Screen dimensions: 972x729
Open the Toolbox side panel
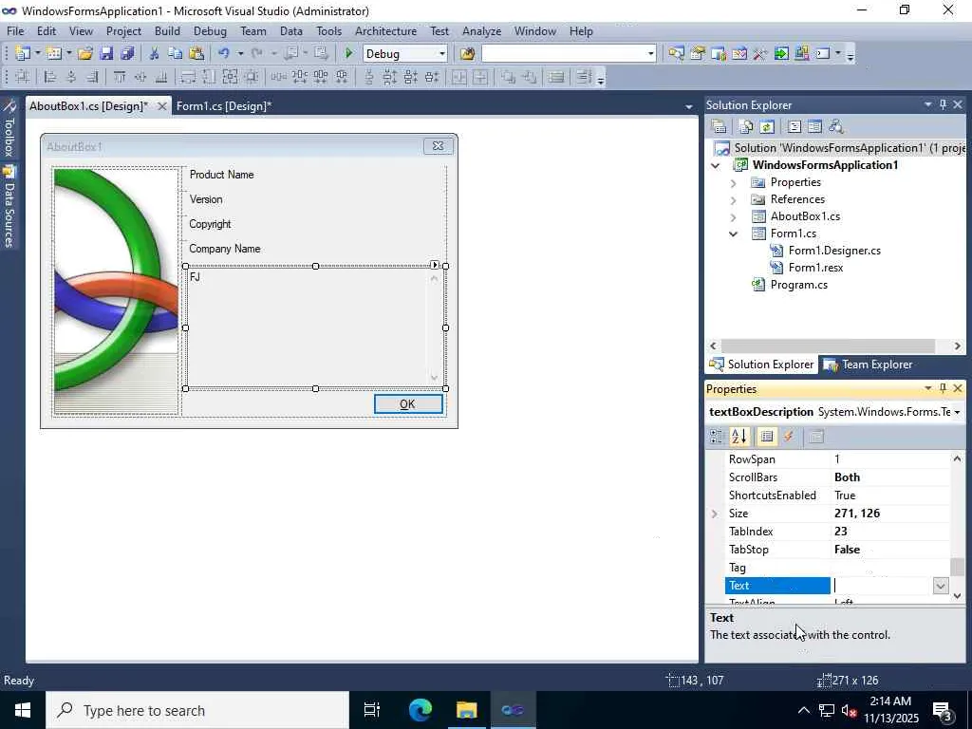tap(9, 128)
